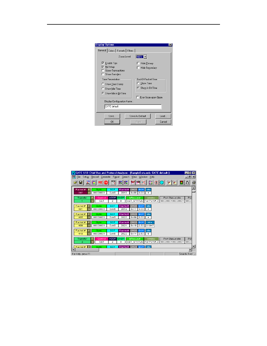This screenshot has height=346, width=267.
Task: Open the View menu
Action: pos(134,177)
